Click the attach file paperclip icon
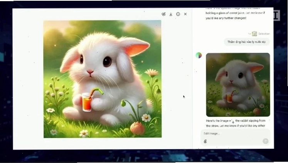This screenshot has height=163, width=288. pos(205,141)
